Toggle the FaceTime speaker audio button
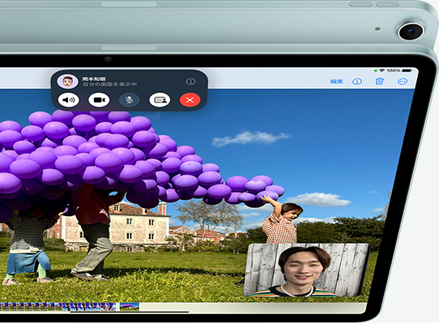439x323 pixels. point(68,100)
